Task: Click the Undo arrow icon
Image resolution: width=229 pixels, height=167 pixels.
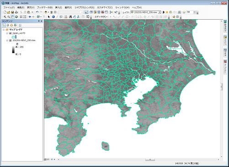Action: 37,12
